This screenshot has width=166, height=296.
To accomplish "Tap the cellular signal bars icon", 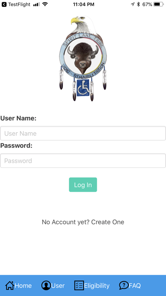I will (36, 4).
